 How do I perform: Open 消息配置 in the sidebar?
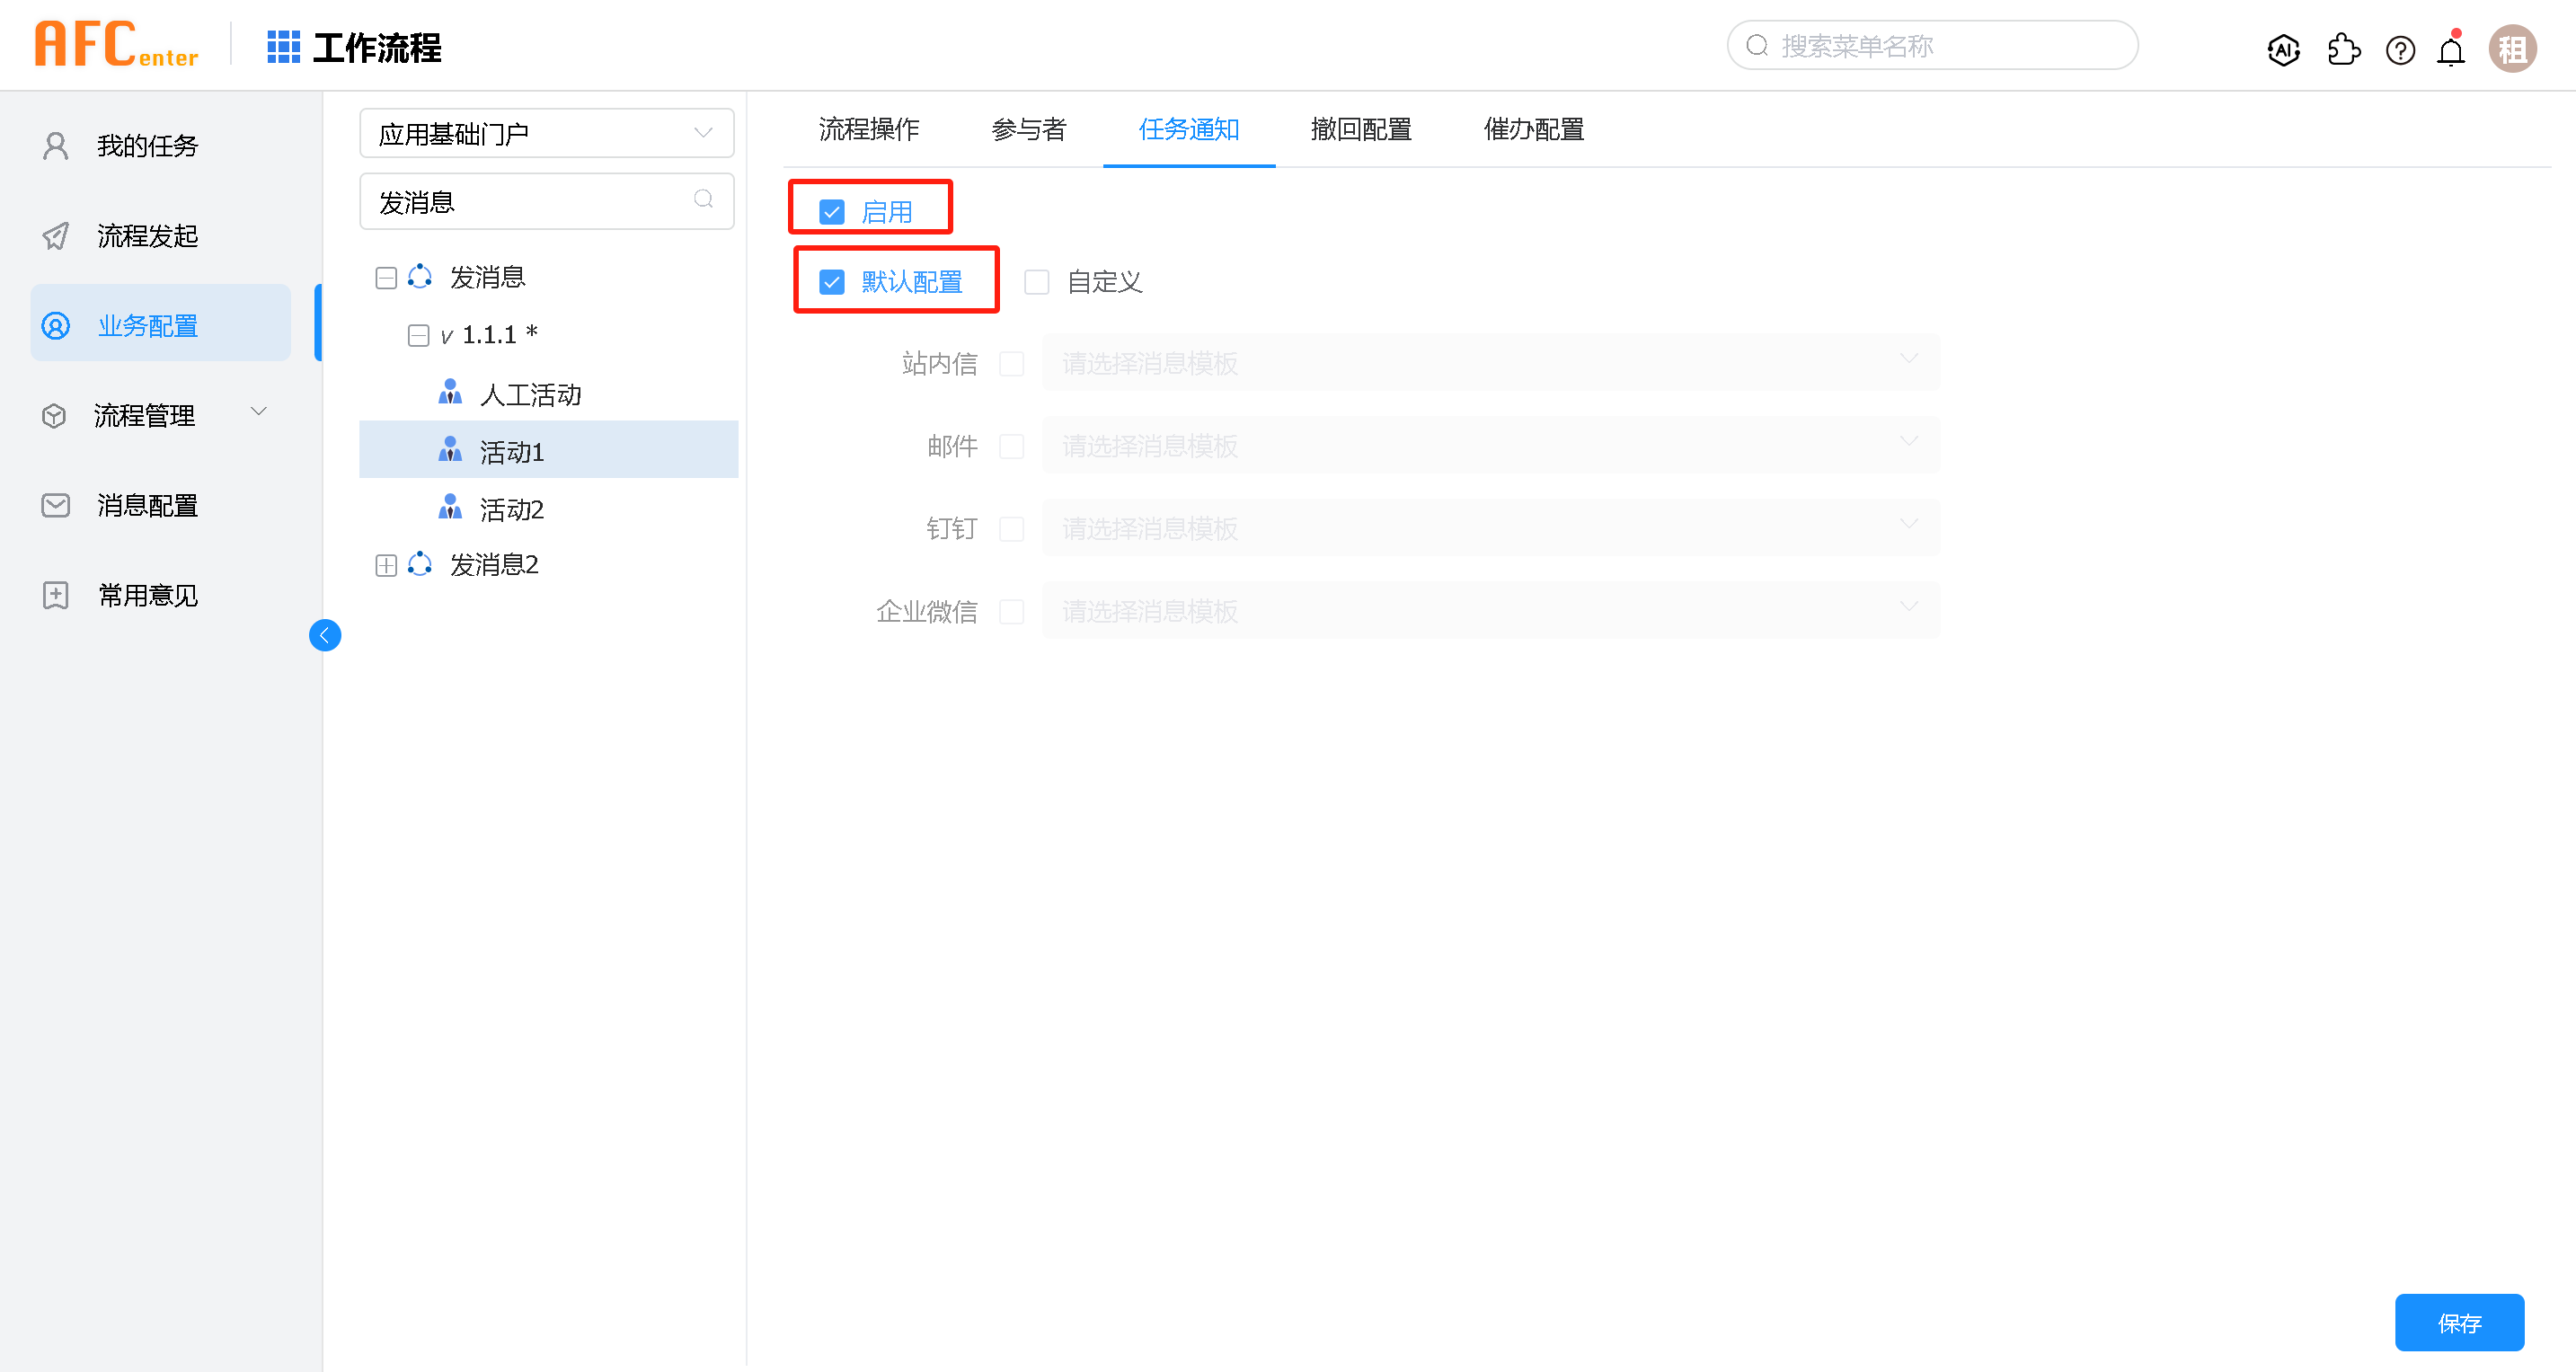(147, 505)
